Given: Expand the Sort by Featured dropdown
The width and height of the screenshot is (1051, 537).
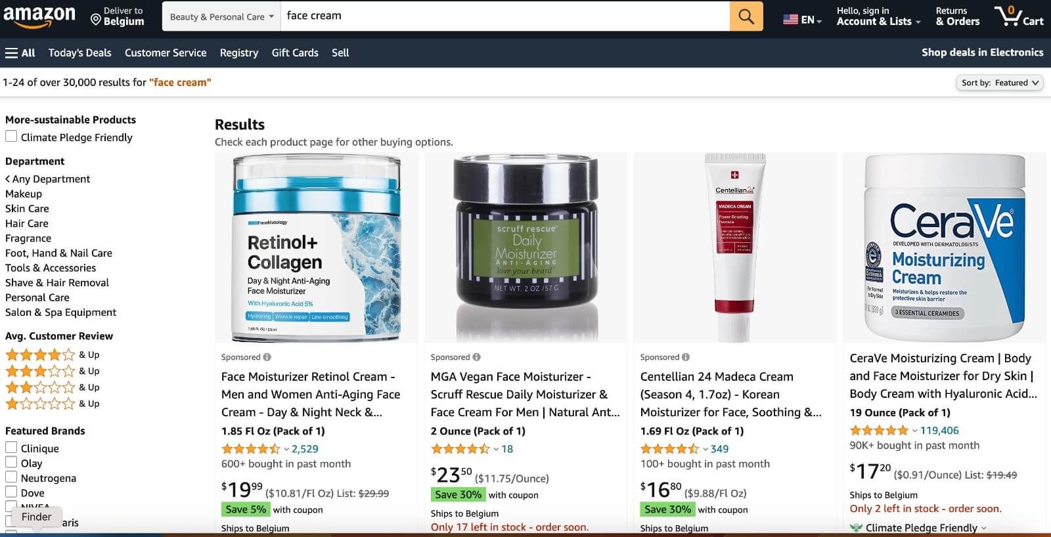Looking at the screenshot, I should [x=999, y=83].
